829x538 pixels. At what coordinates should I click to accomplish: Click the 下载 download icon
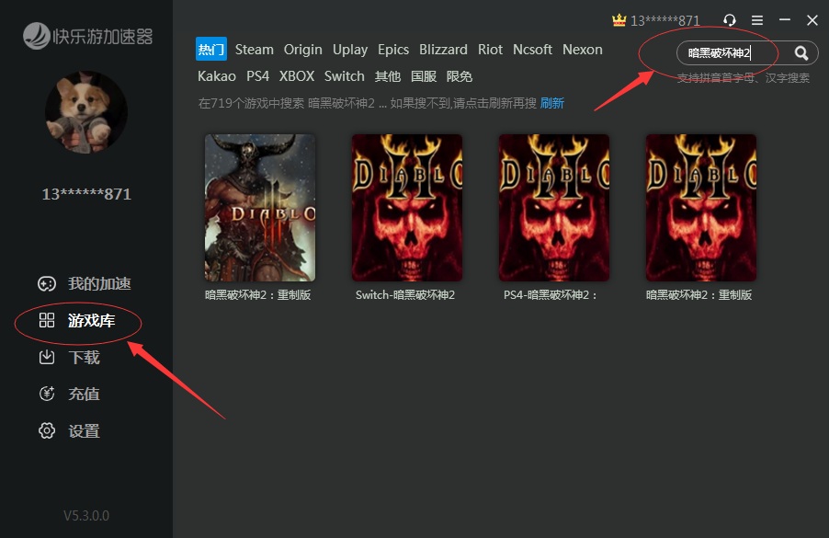47,357
